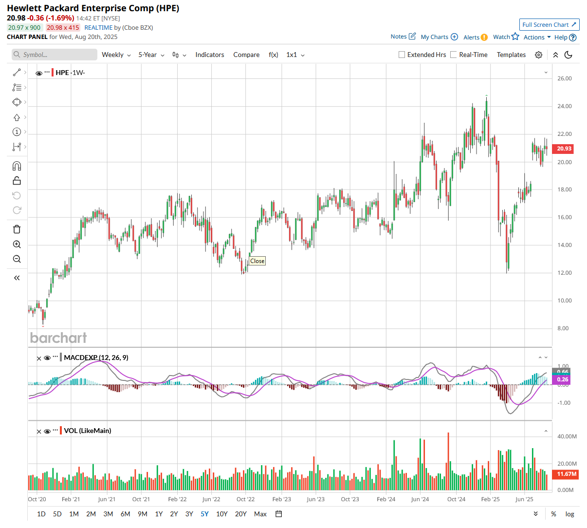Screen dimensions: 587x528
Task: Select the Max time range
Action: click(x=260, y=514)
